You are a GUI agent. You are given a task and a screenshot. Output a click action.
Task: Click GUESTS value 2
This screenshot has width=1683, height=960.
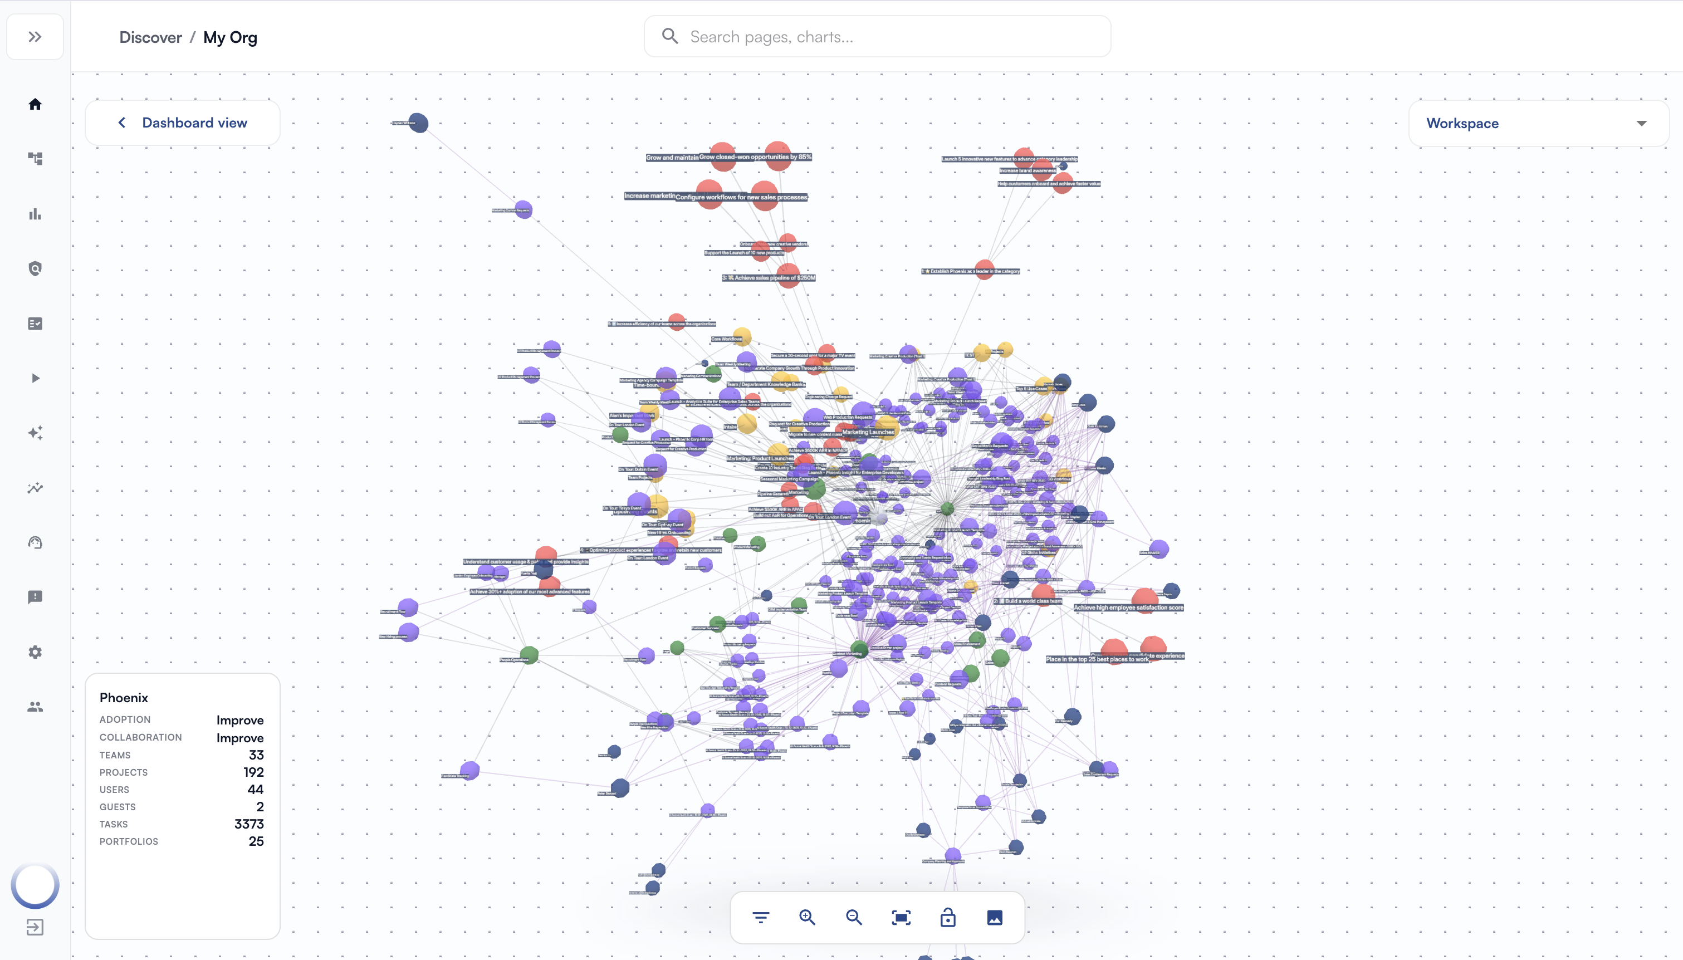(261, 806)
